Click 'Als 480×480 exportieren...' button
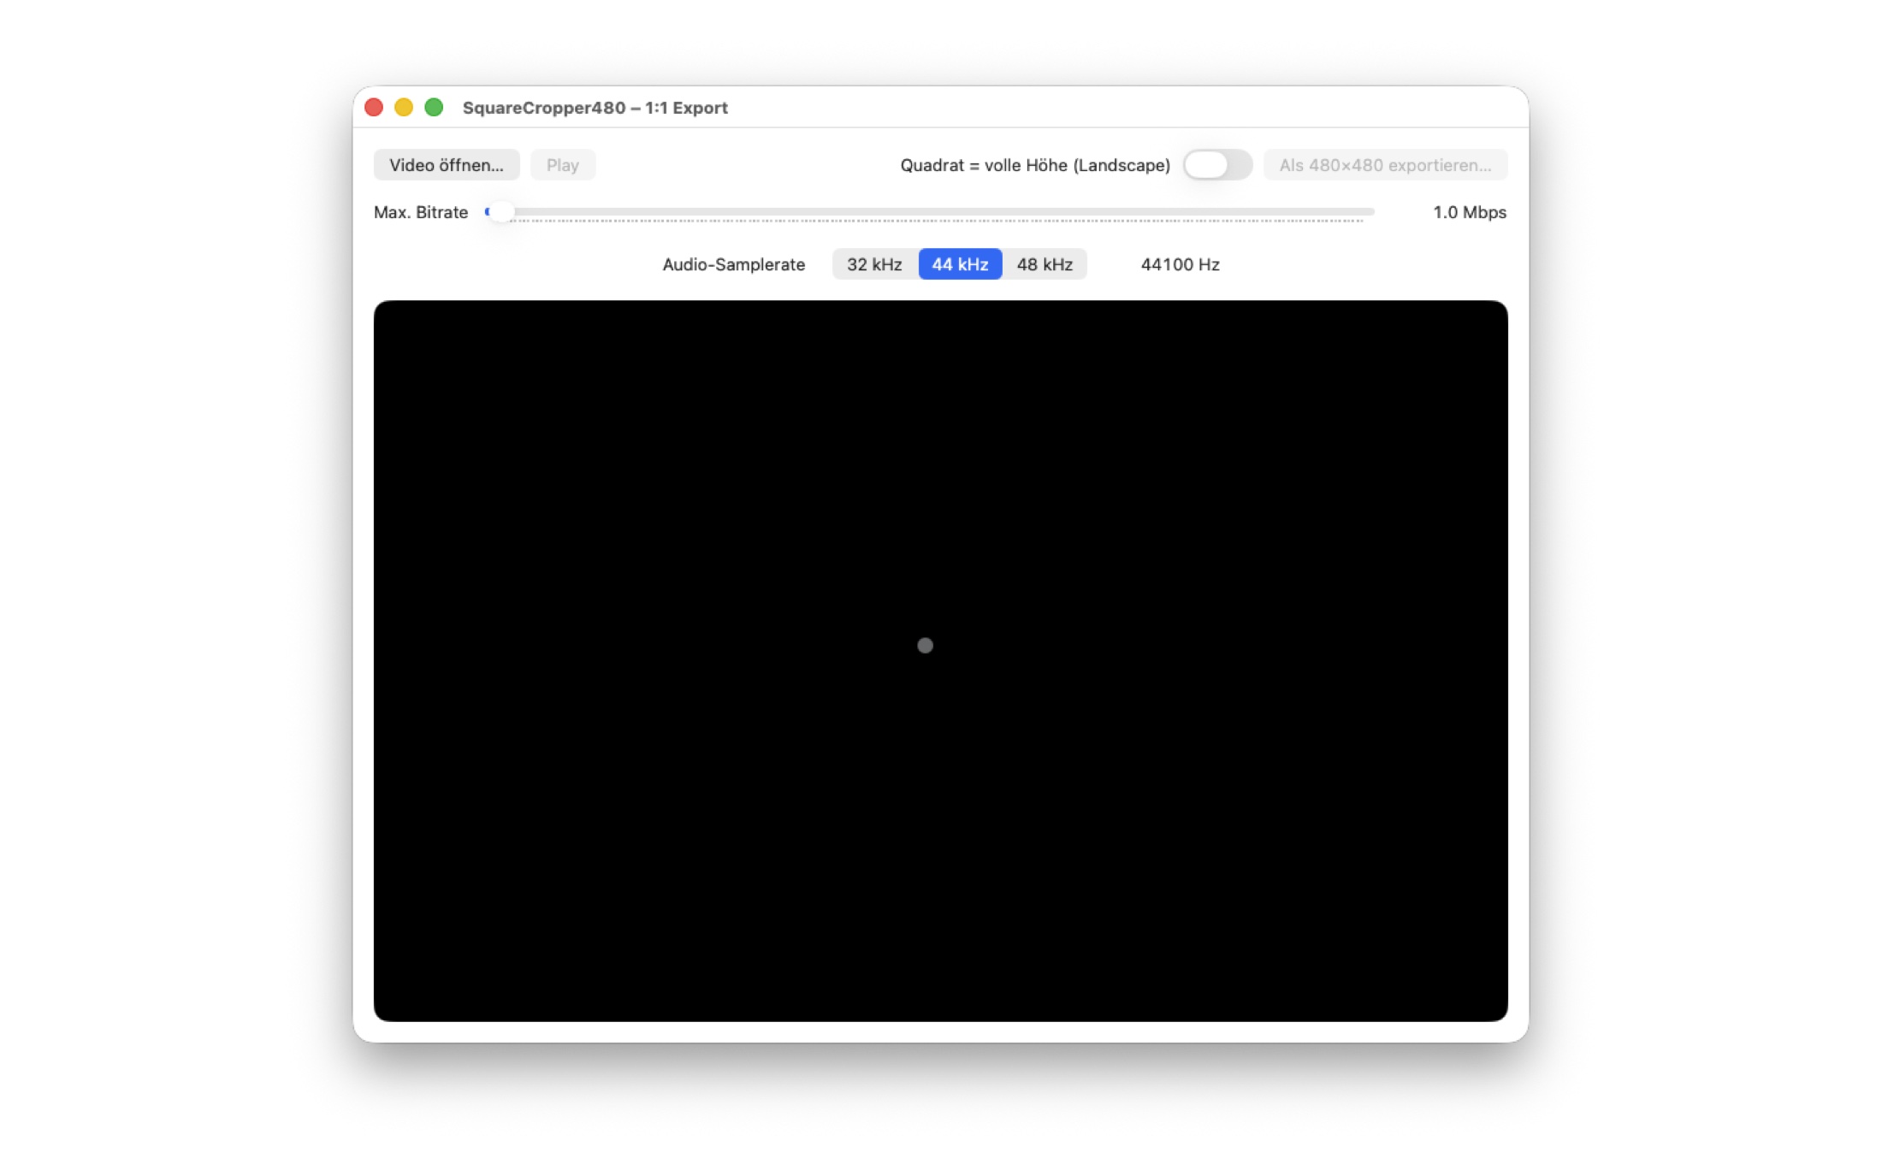 click(x=1385, y=165)
